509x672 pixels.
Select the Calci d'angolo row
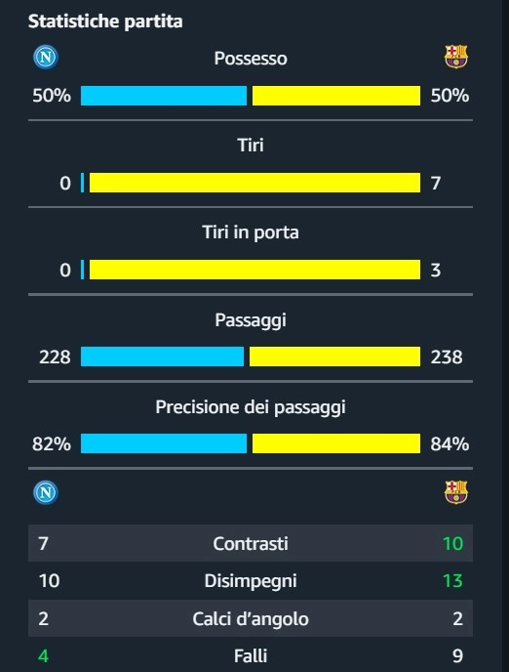click(251, 618)
